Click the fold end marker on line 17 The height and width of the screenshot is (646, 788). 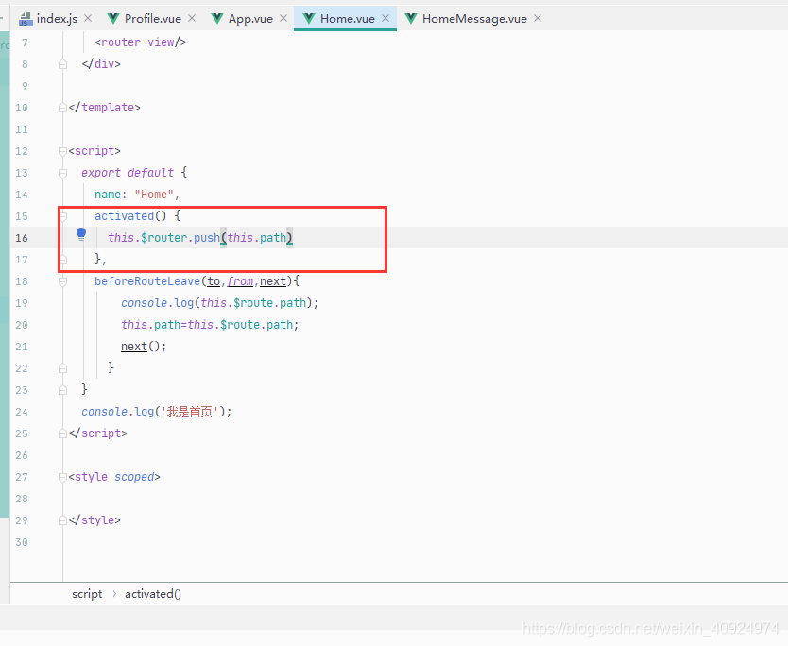point(63,260)
